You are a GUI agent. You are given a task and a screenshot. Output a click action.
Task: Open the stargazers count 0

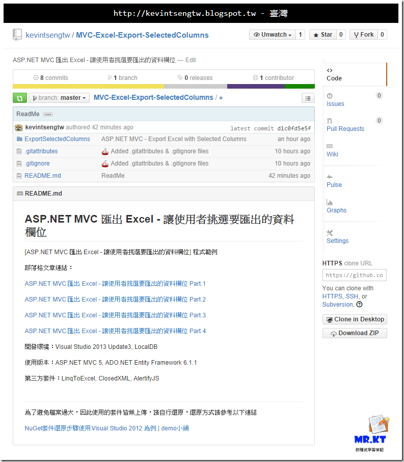tap(341, 35)
